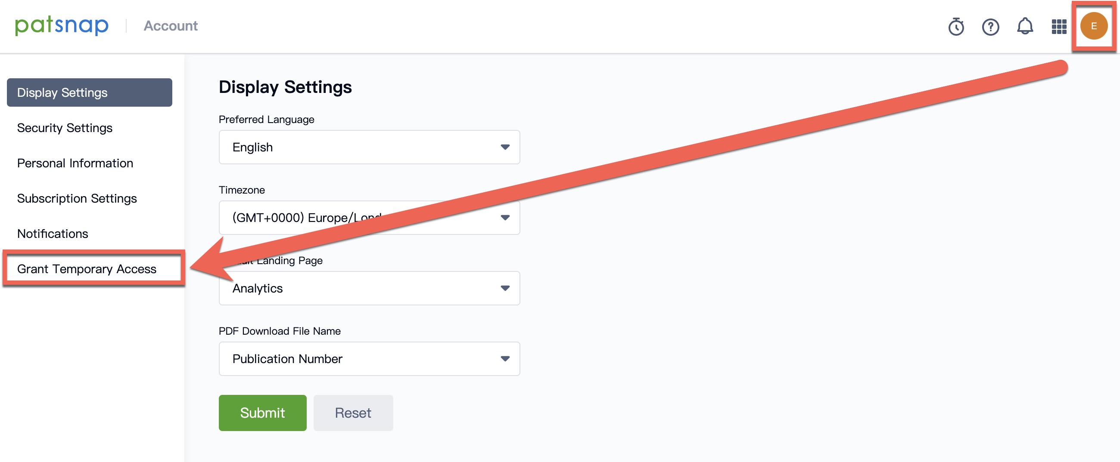The width and height of the screenshot is (1120, 462).
Task: Click the Reset button
Action: tap(353, 413)
